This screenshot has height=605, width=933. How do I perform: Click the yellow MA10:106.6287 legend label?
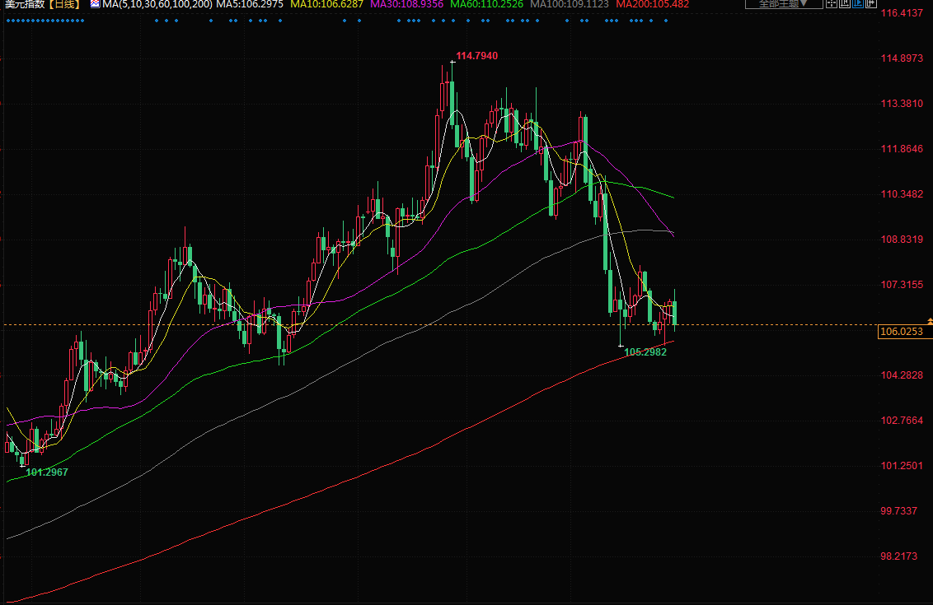tap(327, 4)
